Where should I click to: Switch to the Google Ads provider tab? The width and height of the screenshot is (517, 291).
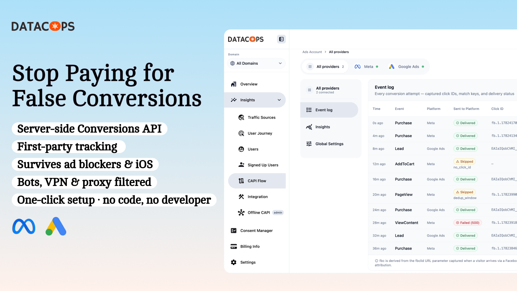(406, 67)
